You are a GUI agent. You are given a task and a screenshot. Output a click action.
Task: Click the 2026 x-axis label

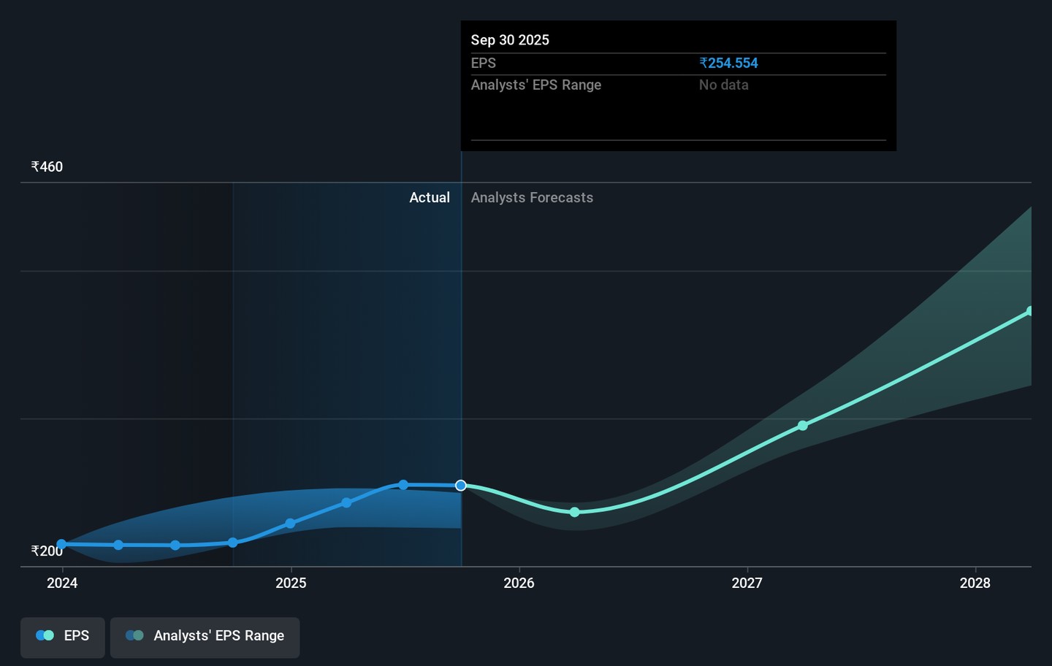[519, 583]
